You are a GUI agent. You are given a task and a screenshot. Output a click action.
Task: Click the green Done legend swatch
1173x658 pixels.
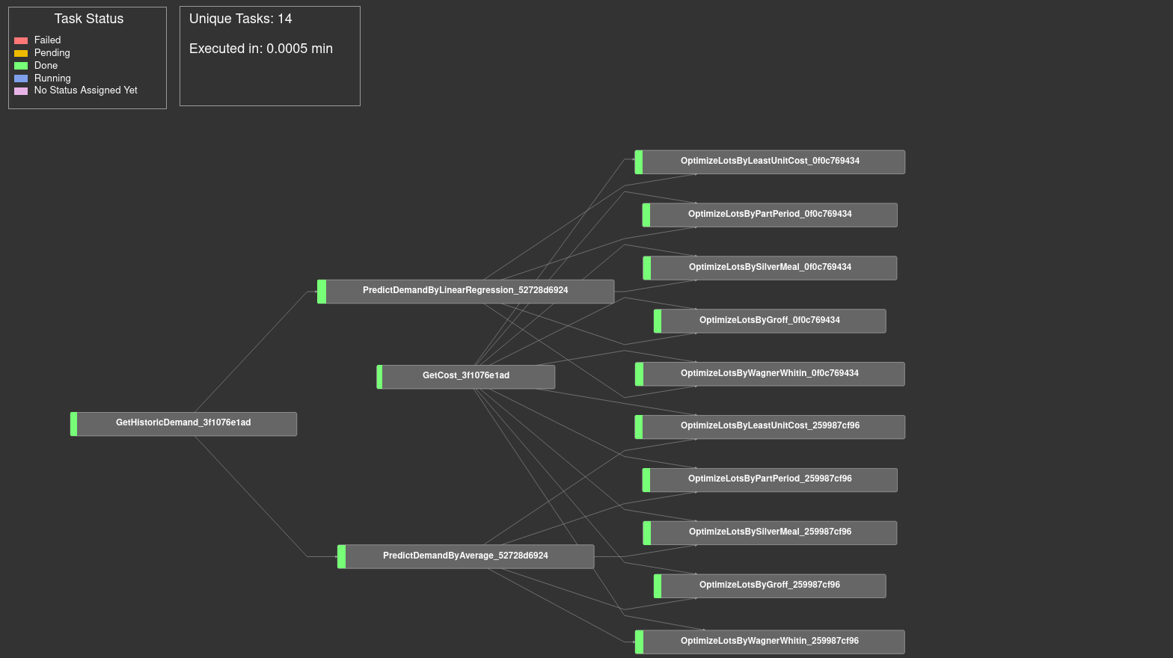pyautogui.click(x=21, y=66)
